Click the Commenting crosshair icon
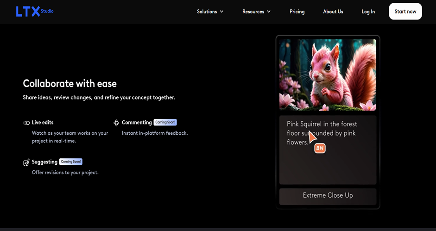This screenshot has height=231, width=436. pyautogui.click(x=116, y=123)
